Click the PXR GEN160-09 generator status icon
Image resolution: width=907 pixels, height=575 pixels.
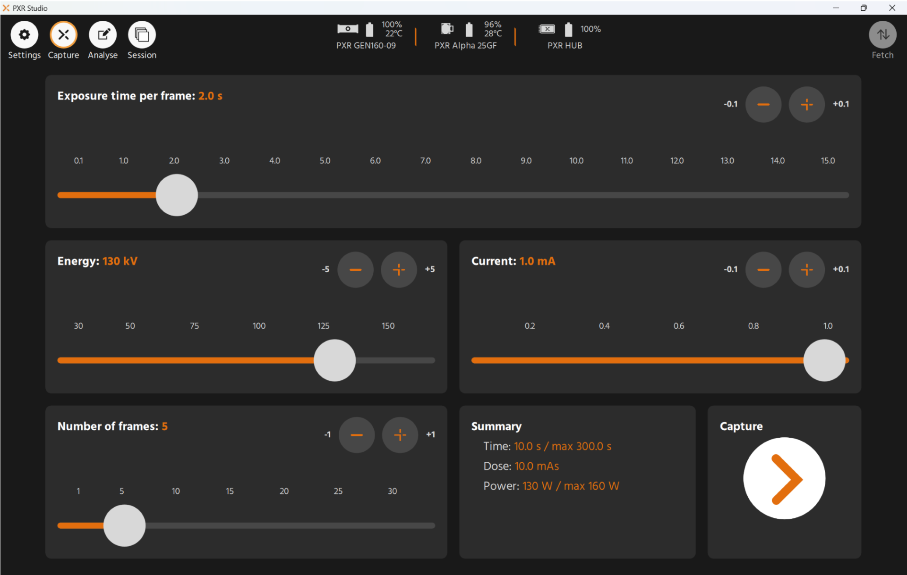348,29
